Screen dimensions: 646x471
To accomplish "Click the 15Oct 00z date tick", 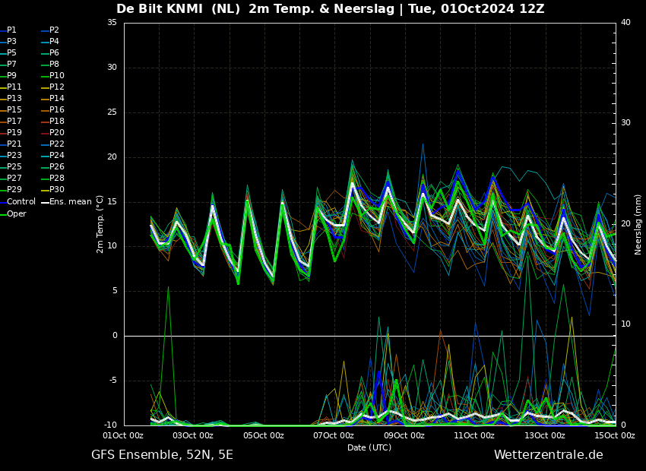I will pos(614,436).
